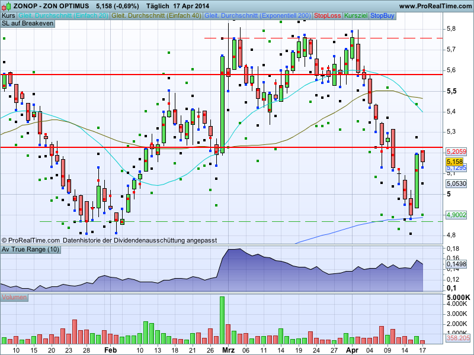
Task: Click the 0,18 ATR axis label
Action: tap(453, 248)
